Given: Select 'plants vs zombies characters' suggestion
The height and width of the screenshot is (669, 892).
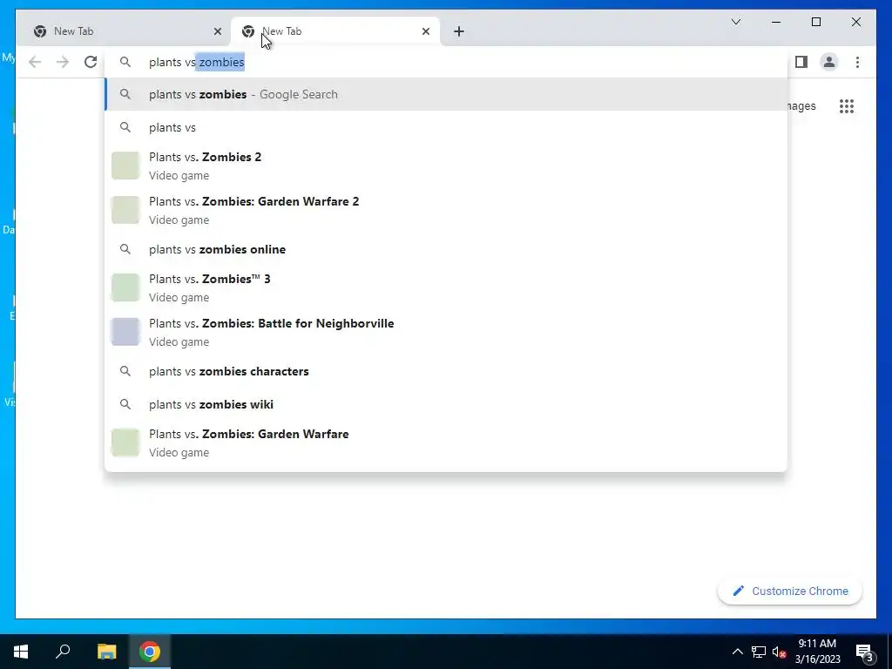Looking at the screenshot, I should click(x=446, y=371).
